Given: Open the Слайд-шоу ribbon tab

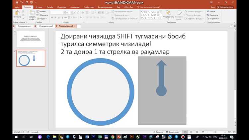Looking at the screenshot, I should [89, 7].
